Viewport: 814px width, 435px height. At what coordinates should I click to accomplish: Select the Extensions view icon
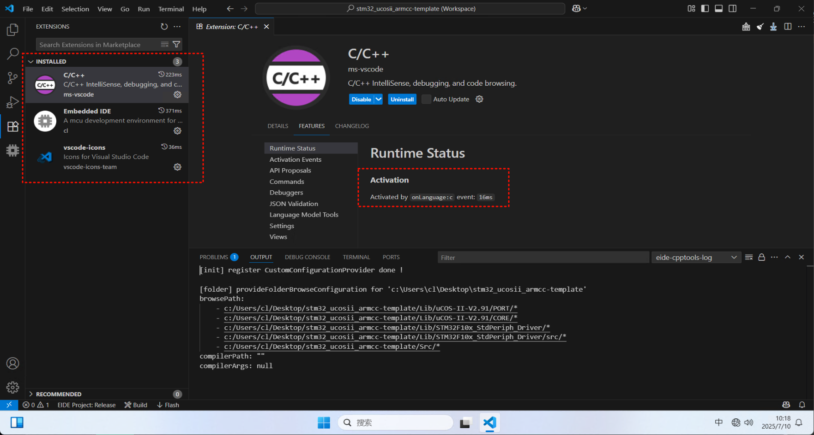[x=12, y=126]
